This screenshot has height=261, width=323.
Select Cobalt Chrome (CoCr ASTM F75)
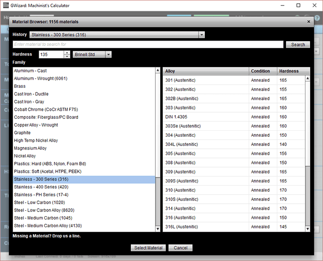coord(84,109)
